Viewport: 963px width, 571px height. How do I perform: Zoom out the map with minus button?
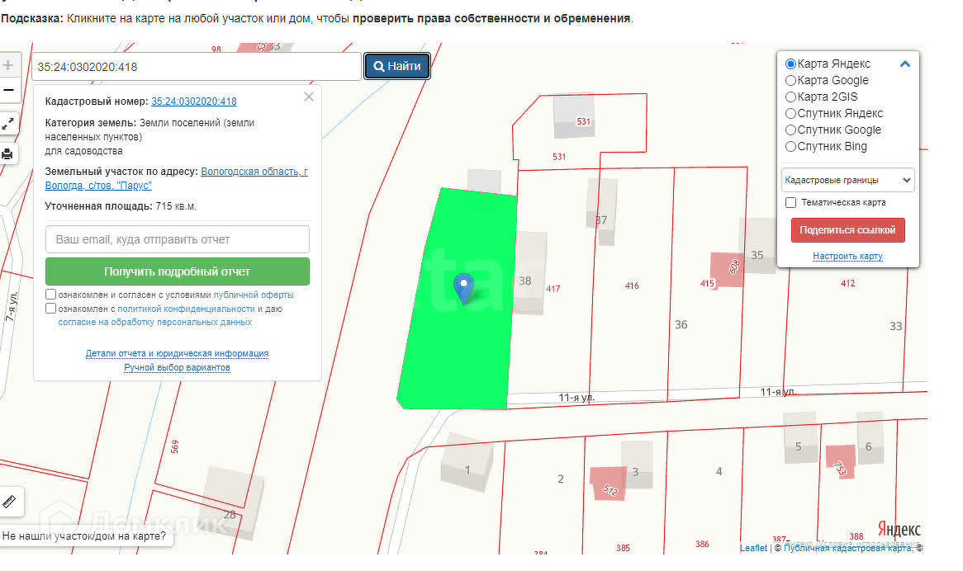point(8,90)
